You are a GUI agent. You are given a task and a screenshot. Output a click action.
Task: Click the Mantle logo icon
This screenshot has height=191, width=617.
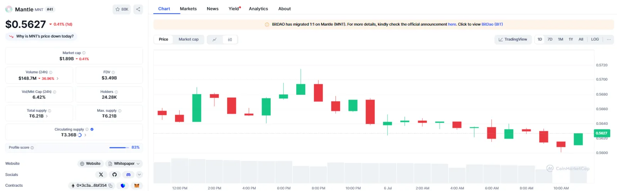click(x=9, y=9)
